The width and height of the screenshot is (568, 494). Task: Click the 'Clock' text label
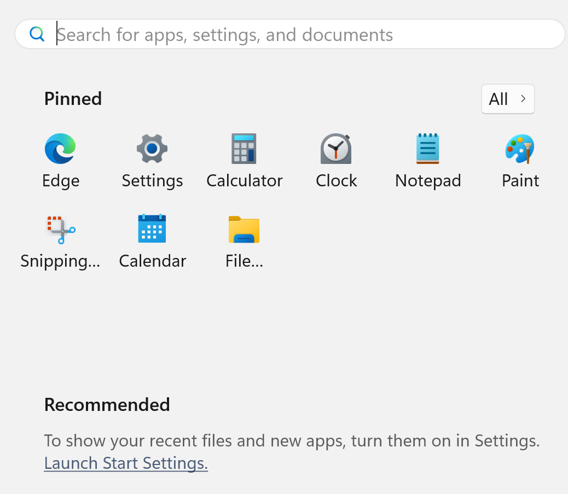pos(337,181)
